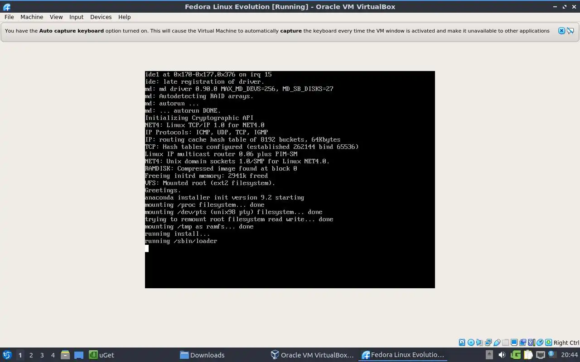Switch to virtual desktop 2

tap(31, 355)
